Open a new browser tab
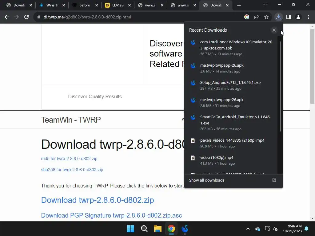Screen dimensions: 315x236 [239, 5]
